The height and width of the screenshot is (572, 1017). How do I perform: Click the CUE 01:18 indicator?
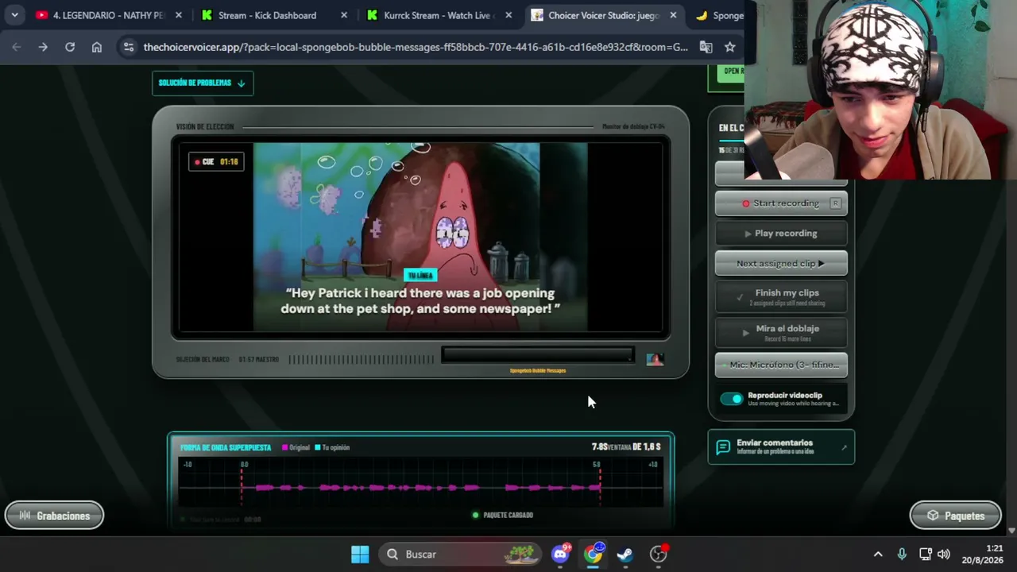[x=216, y=162]
